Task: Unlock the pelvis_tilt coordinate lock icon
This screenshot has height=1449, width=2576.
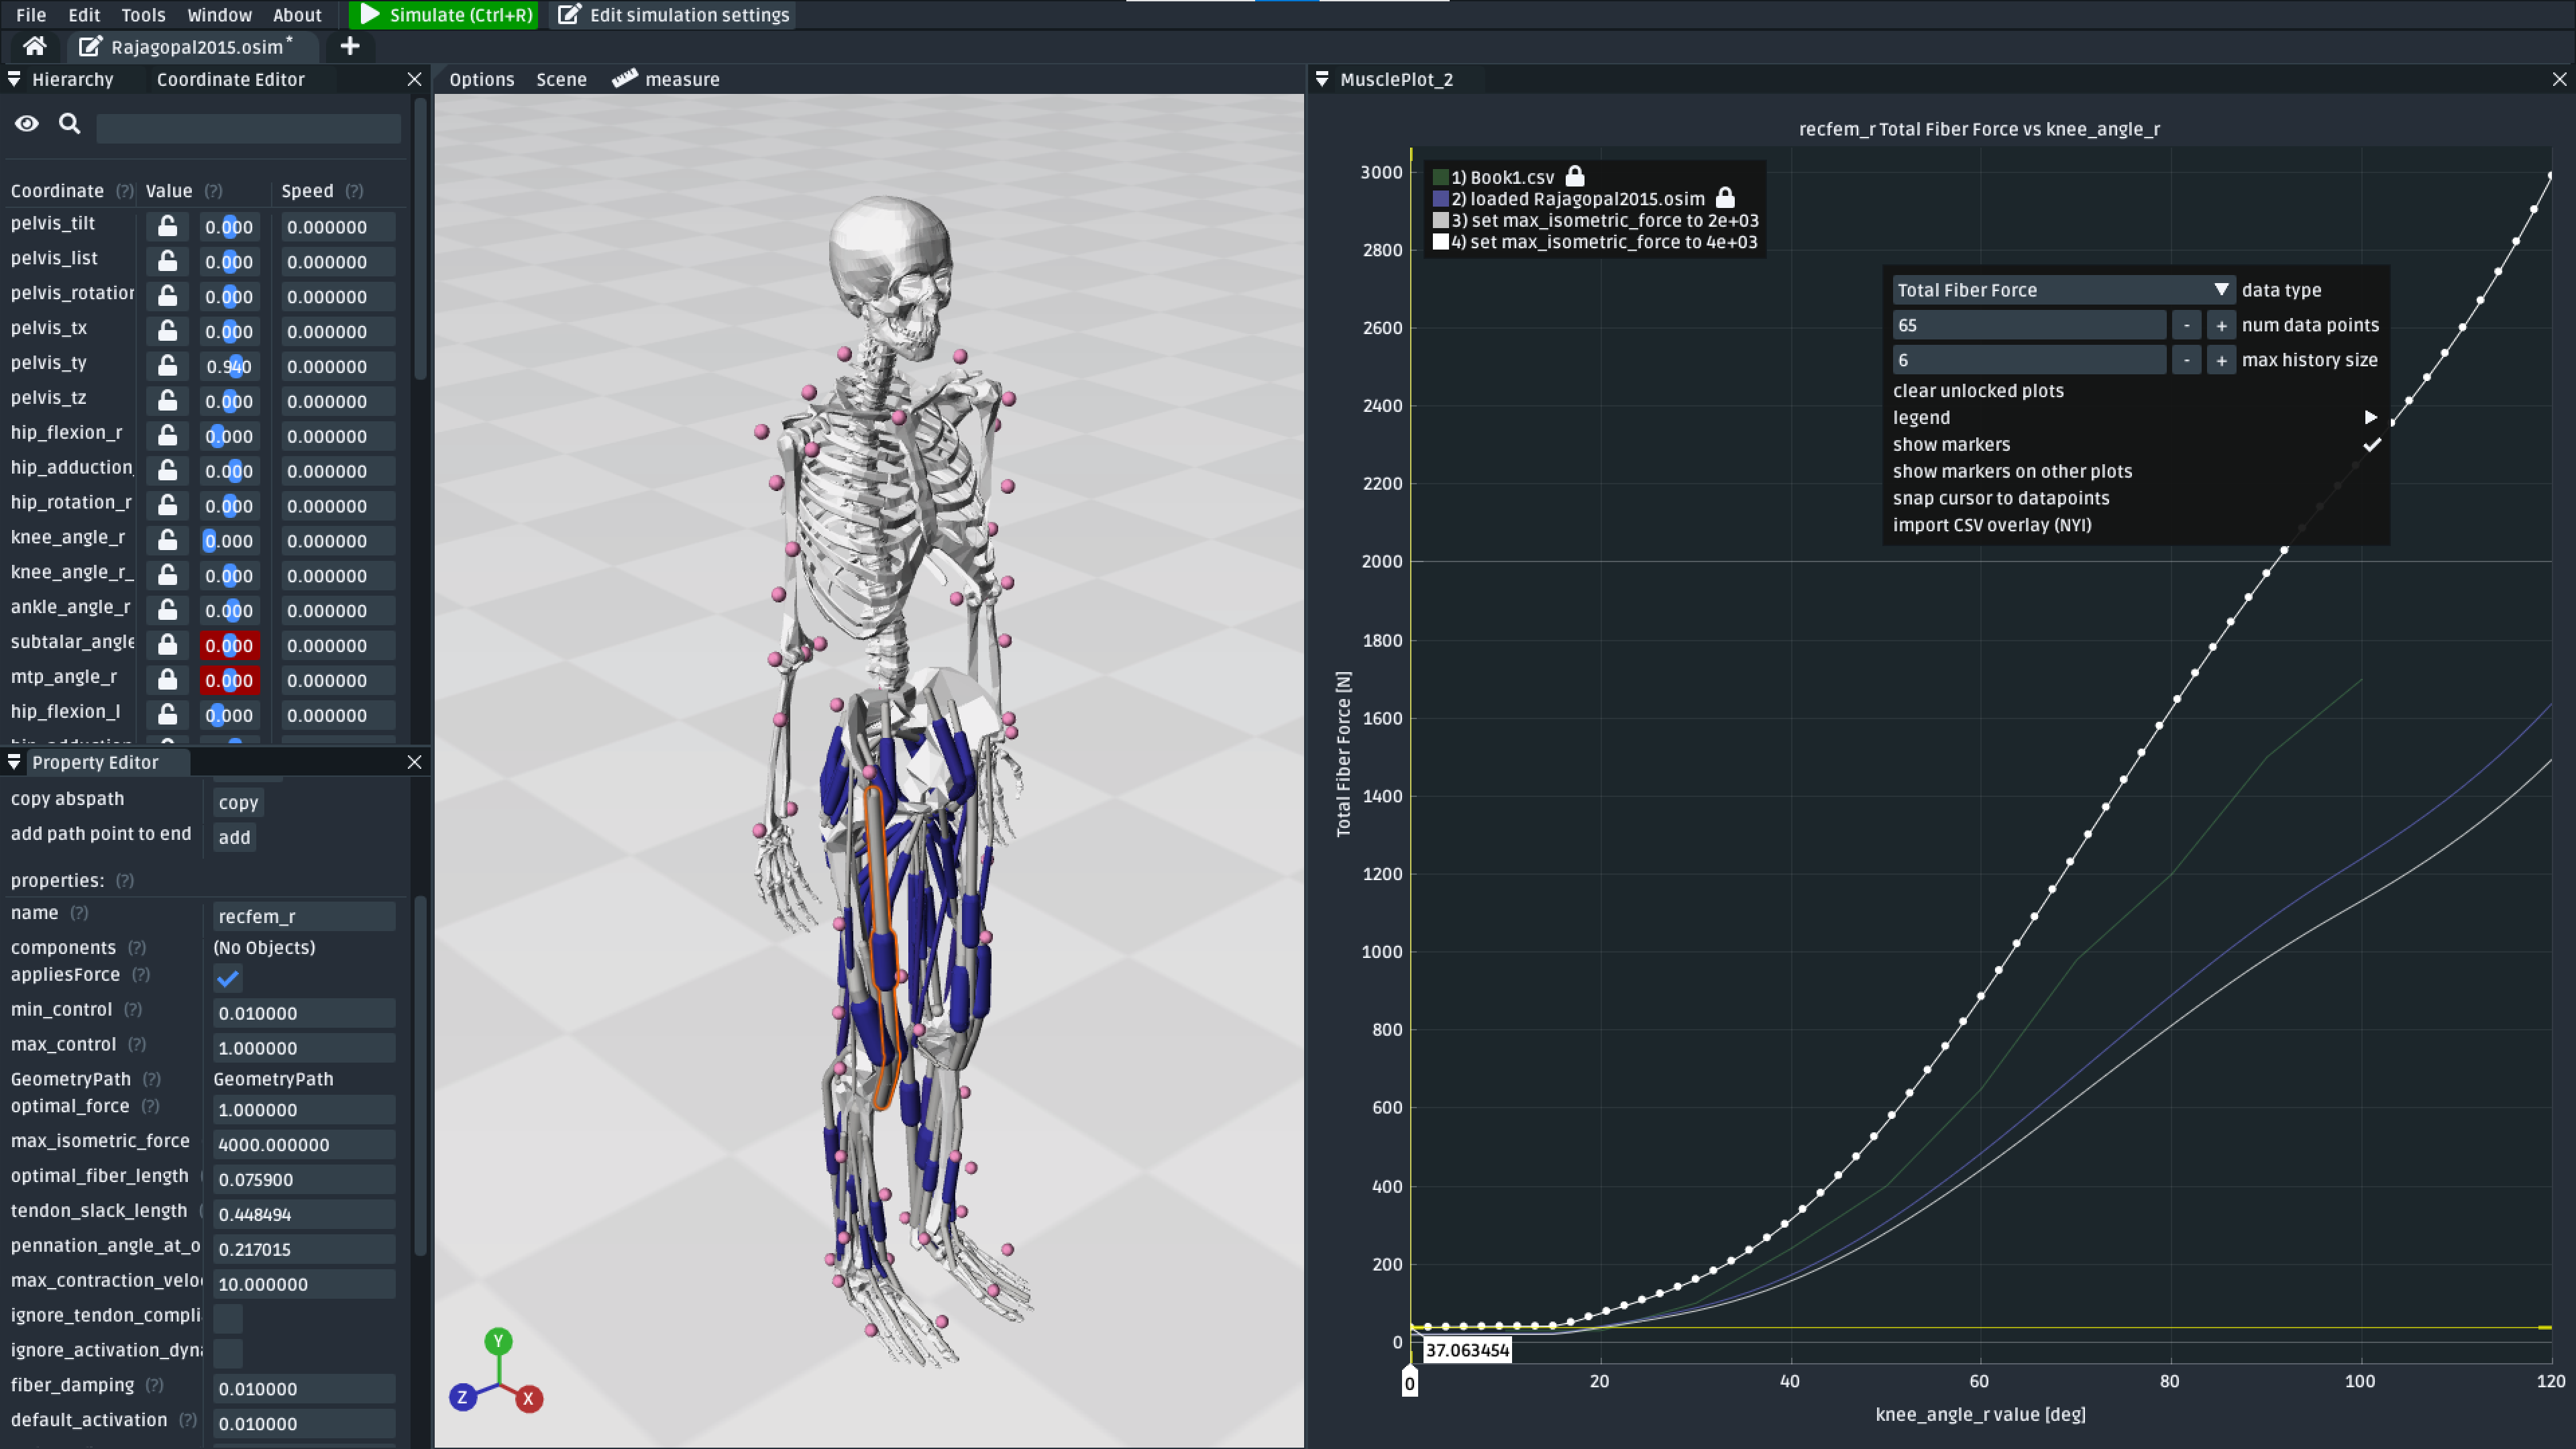Action: click(x=166, y=226)
